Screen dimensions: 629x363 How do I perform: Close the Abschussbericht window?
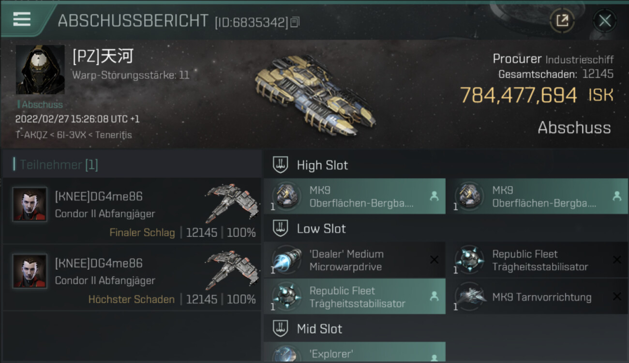click(x=604, y=20)
